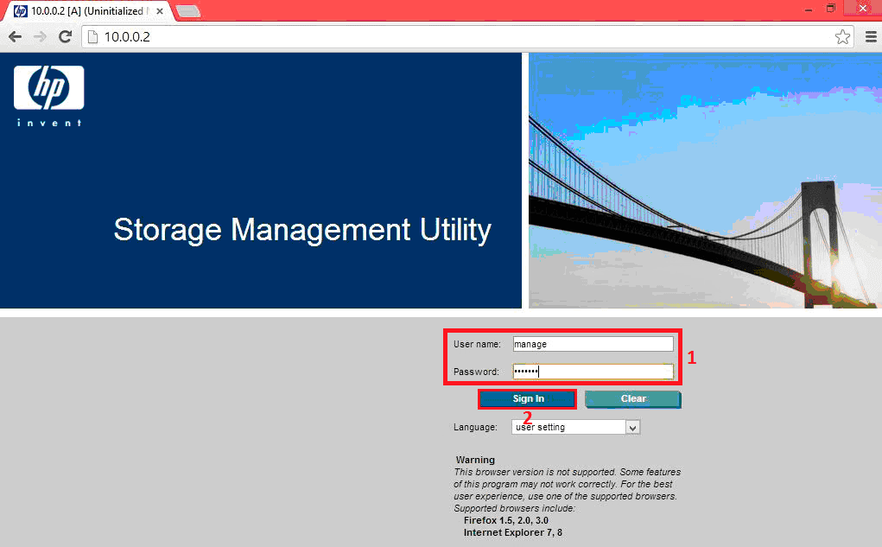Click the Password input field

coord(593,371)
